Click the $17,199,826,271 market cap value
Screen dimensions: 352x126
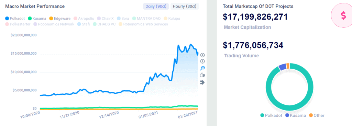pos(255,17)
